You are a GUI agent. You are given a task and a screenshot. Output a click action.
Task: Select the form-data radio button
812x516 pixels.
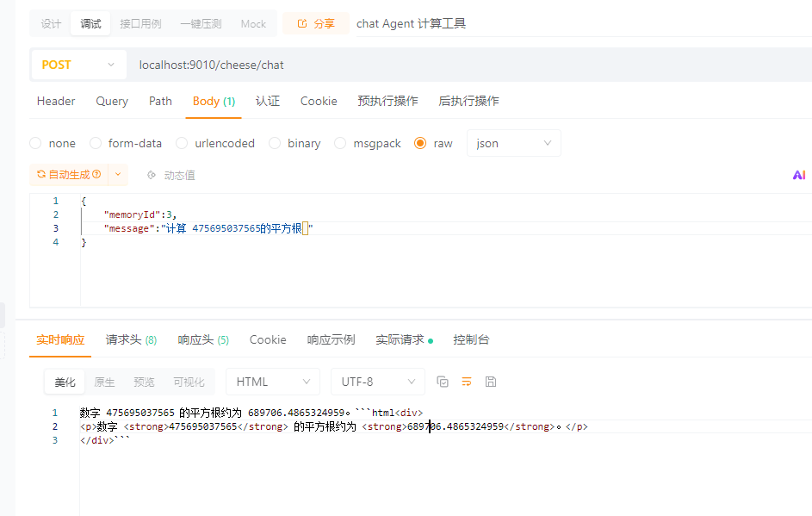[96, 143]
